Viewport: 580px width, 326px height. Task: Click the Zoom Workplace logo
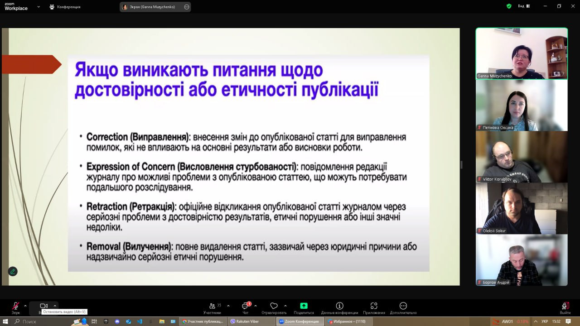tap(16, 7)
